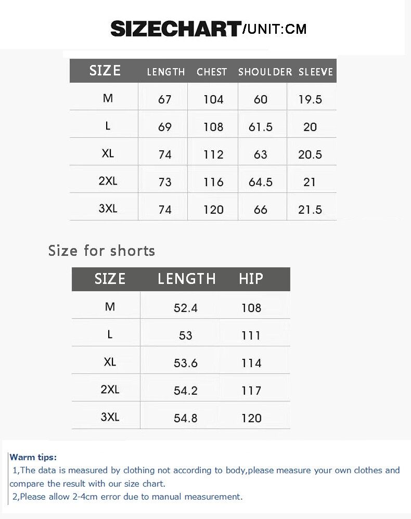
Task: Select sleeve value 20.5 for XL
Action: [310, 154]
